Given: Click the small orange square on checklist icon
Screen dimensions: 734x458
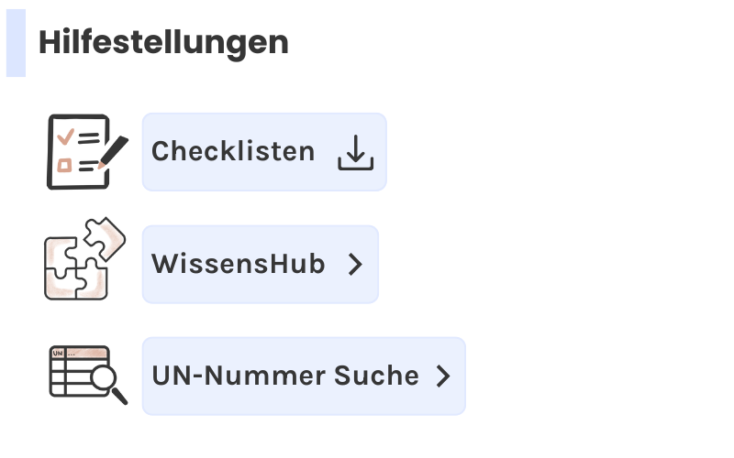Looking at the screenshot, I should (x=64, y=166).
